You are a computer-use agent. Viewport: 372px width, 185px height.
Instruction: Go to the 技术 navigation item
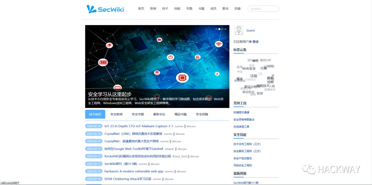coord(165,9)
